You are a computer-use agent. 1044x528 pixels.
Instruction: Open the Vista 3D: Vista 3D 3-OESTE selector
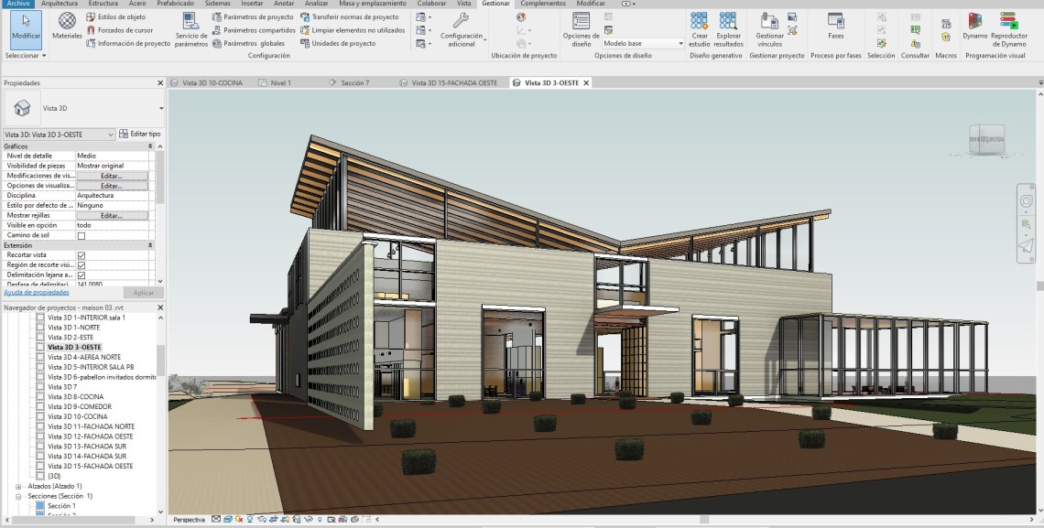60,135
